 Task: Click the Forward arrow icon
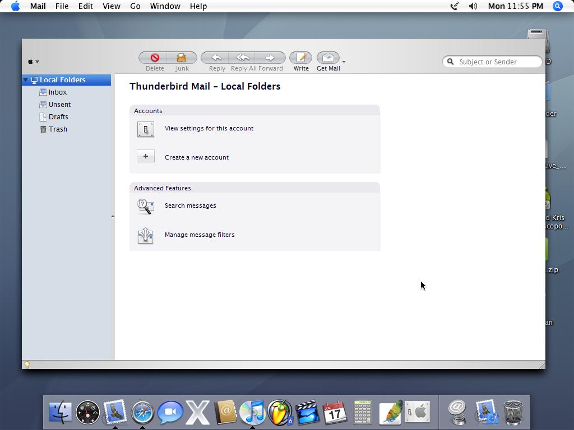click(270, 58)
